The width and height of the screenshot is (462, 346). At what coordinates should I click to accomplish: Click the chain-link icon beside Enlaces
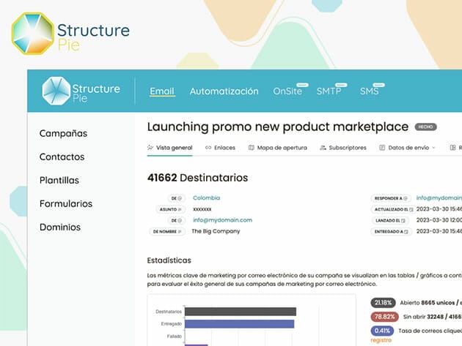[x=208, y=148]
